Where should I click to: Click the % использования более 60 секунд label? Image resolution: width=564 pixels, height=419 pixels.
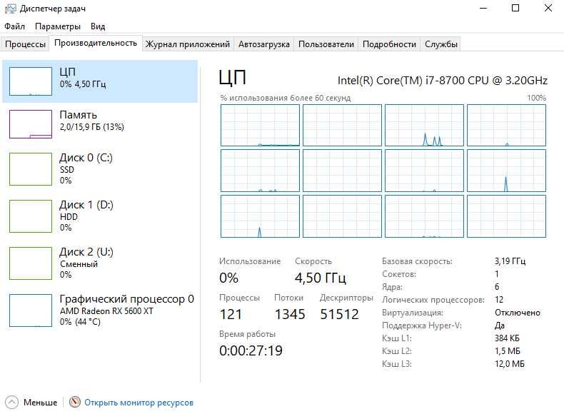pyautogui.click(x=286, y=98)
